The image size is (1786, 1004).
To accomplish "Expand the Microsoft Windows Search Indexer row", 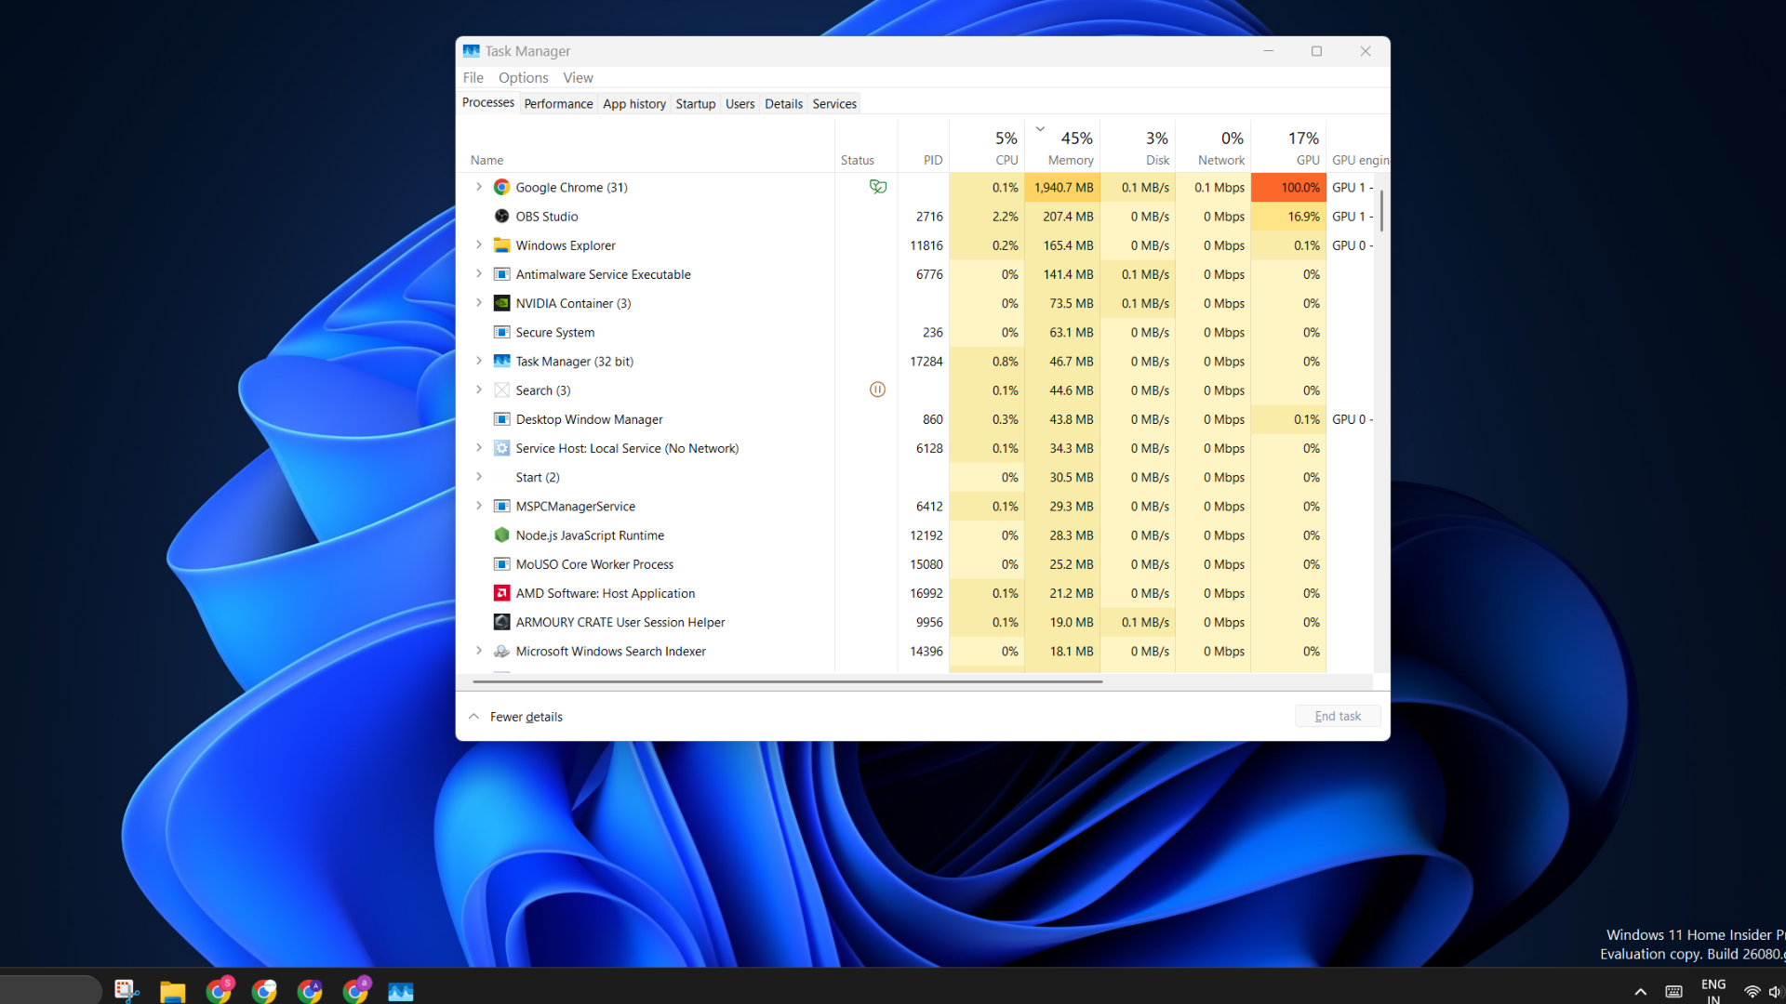I will click(479, 651).
